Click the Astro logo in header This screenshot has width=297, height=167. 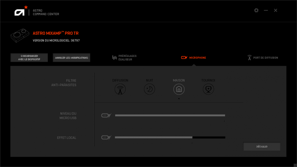click(21, 11)
